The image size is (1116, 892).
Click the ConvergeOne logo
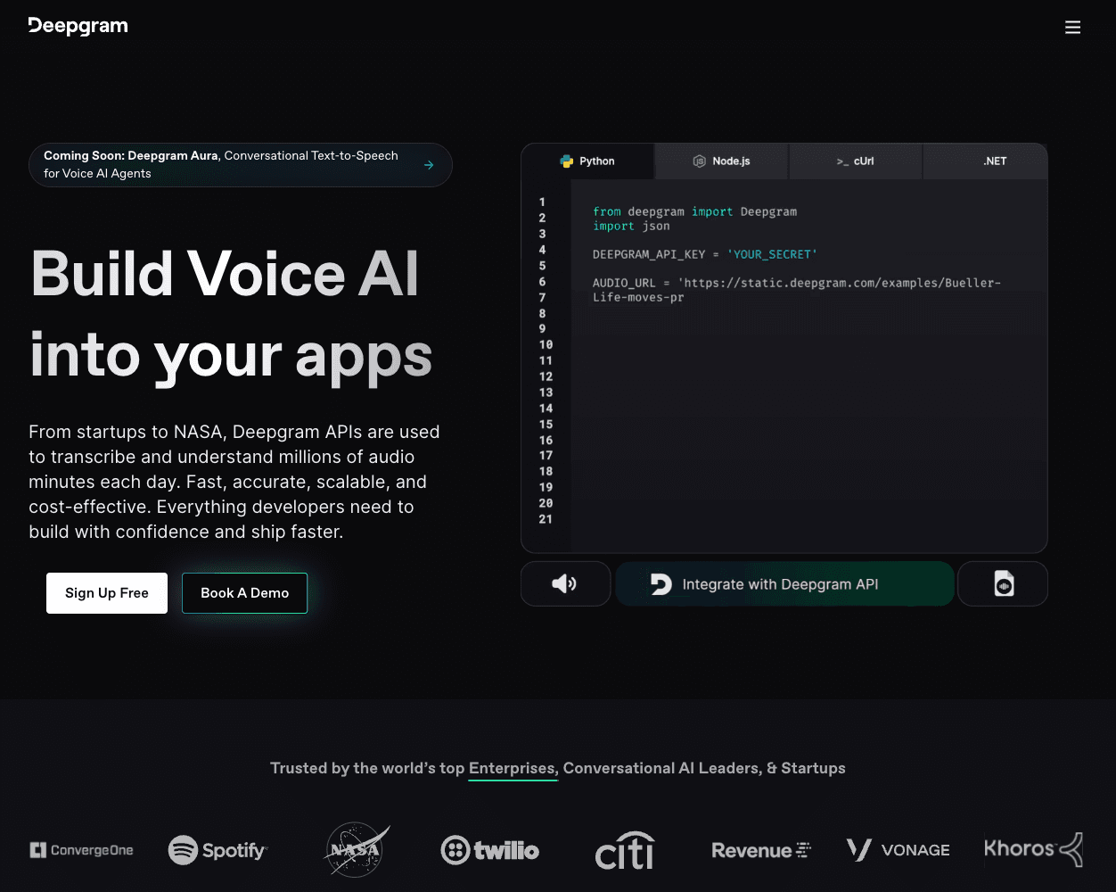coord(81,850)
